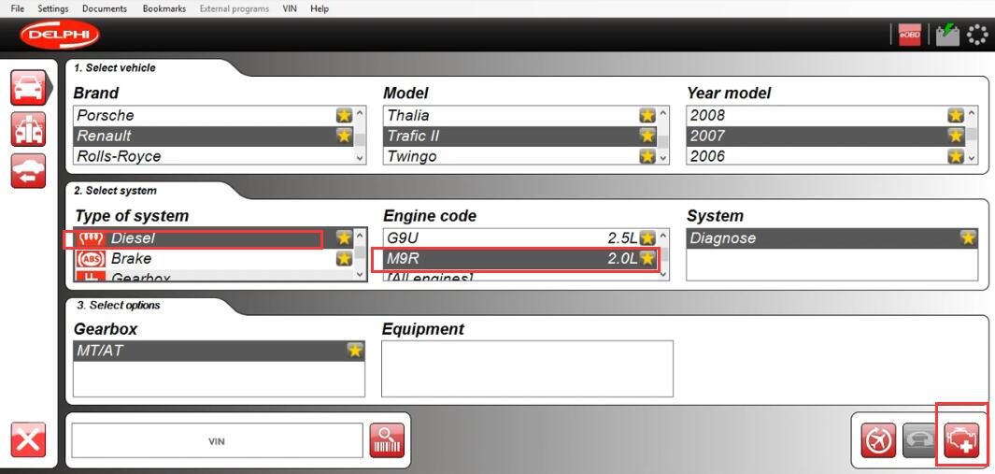This screenshot has height=474, width=995.
Task: Open the eOBD function icon
Action: (x=909, y=35)
